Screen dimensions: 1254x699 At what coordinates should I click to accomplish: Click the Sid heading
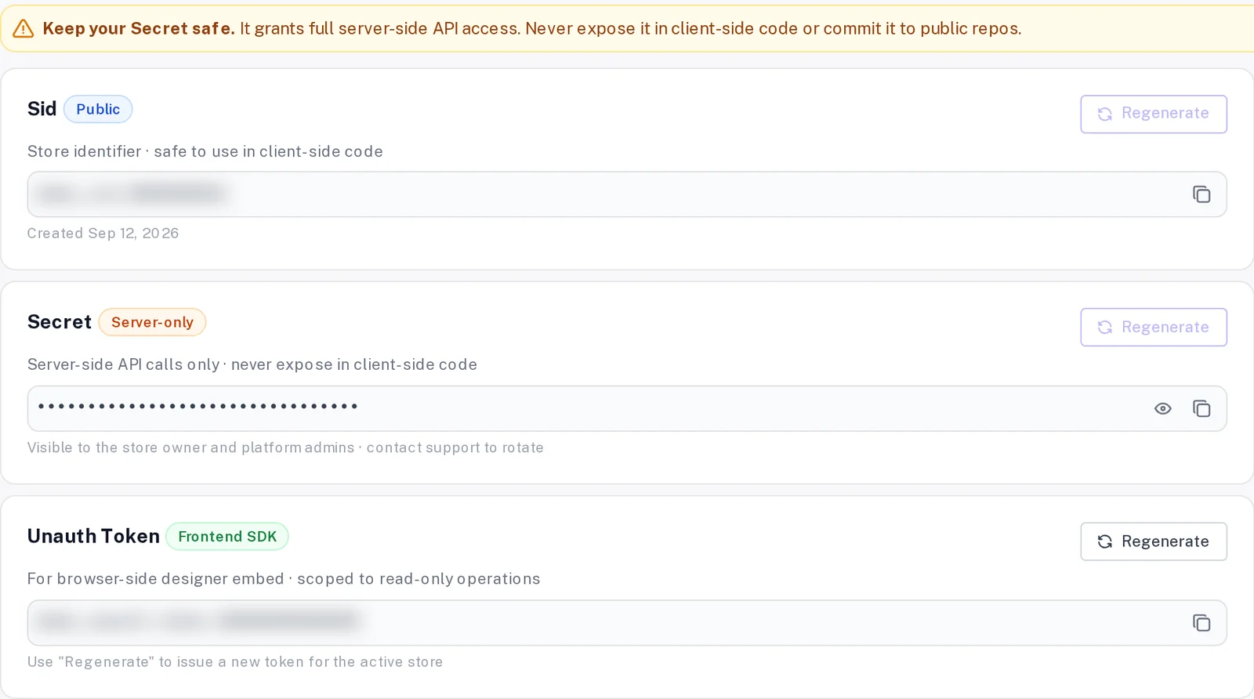point(42,109)
